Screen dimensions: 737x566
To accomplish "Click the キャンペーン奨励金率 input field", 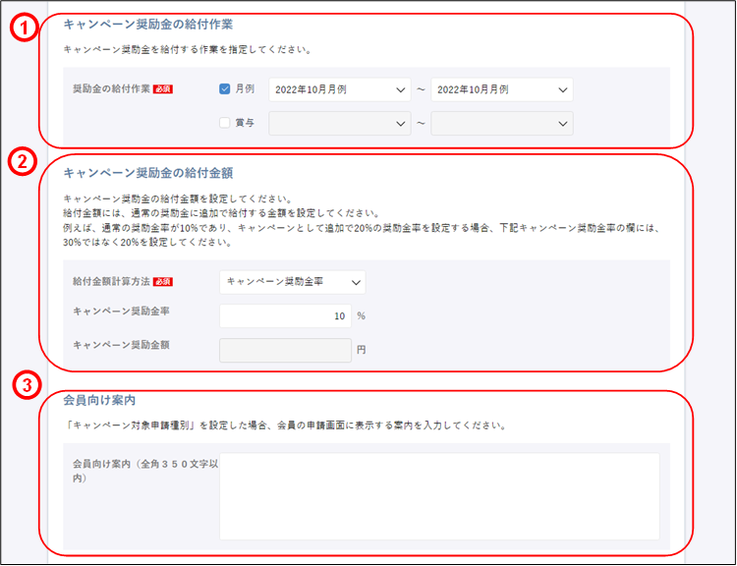I will point(285,315).
